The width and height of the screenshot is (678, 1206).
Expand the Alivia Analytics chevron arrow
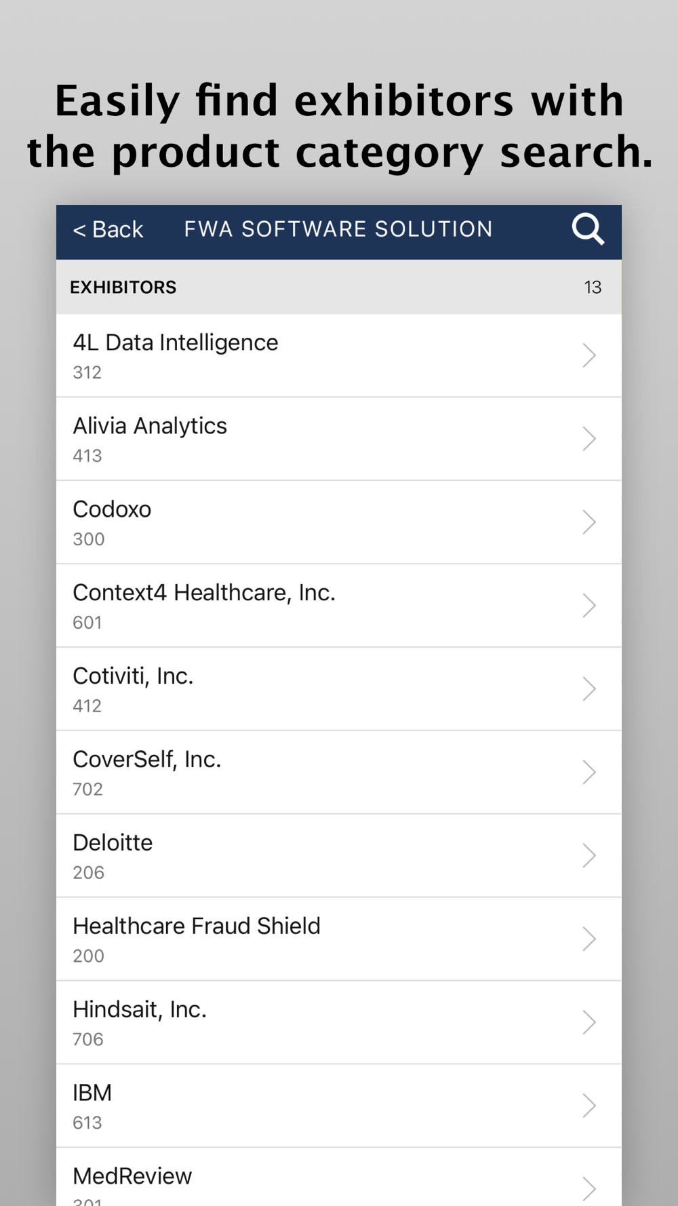(589, 439)
